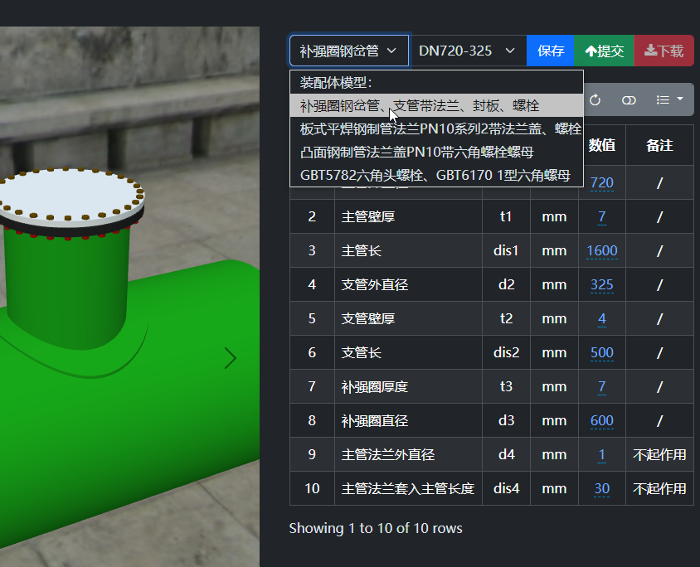Click the green 提交 submit button
This screenshot has width=700, height=567.
point(604,51)
